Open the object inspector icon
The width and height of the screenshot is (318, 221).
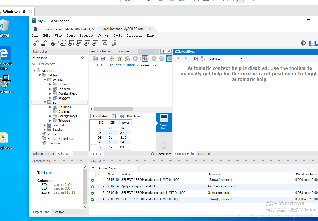53,43
